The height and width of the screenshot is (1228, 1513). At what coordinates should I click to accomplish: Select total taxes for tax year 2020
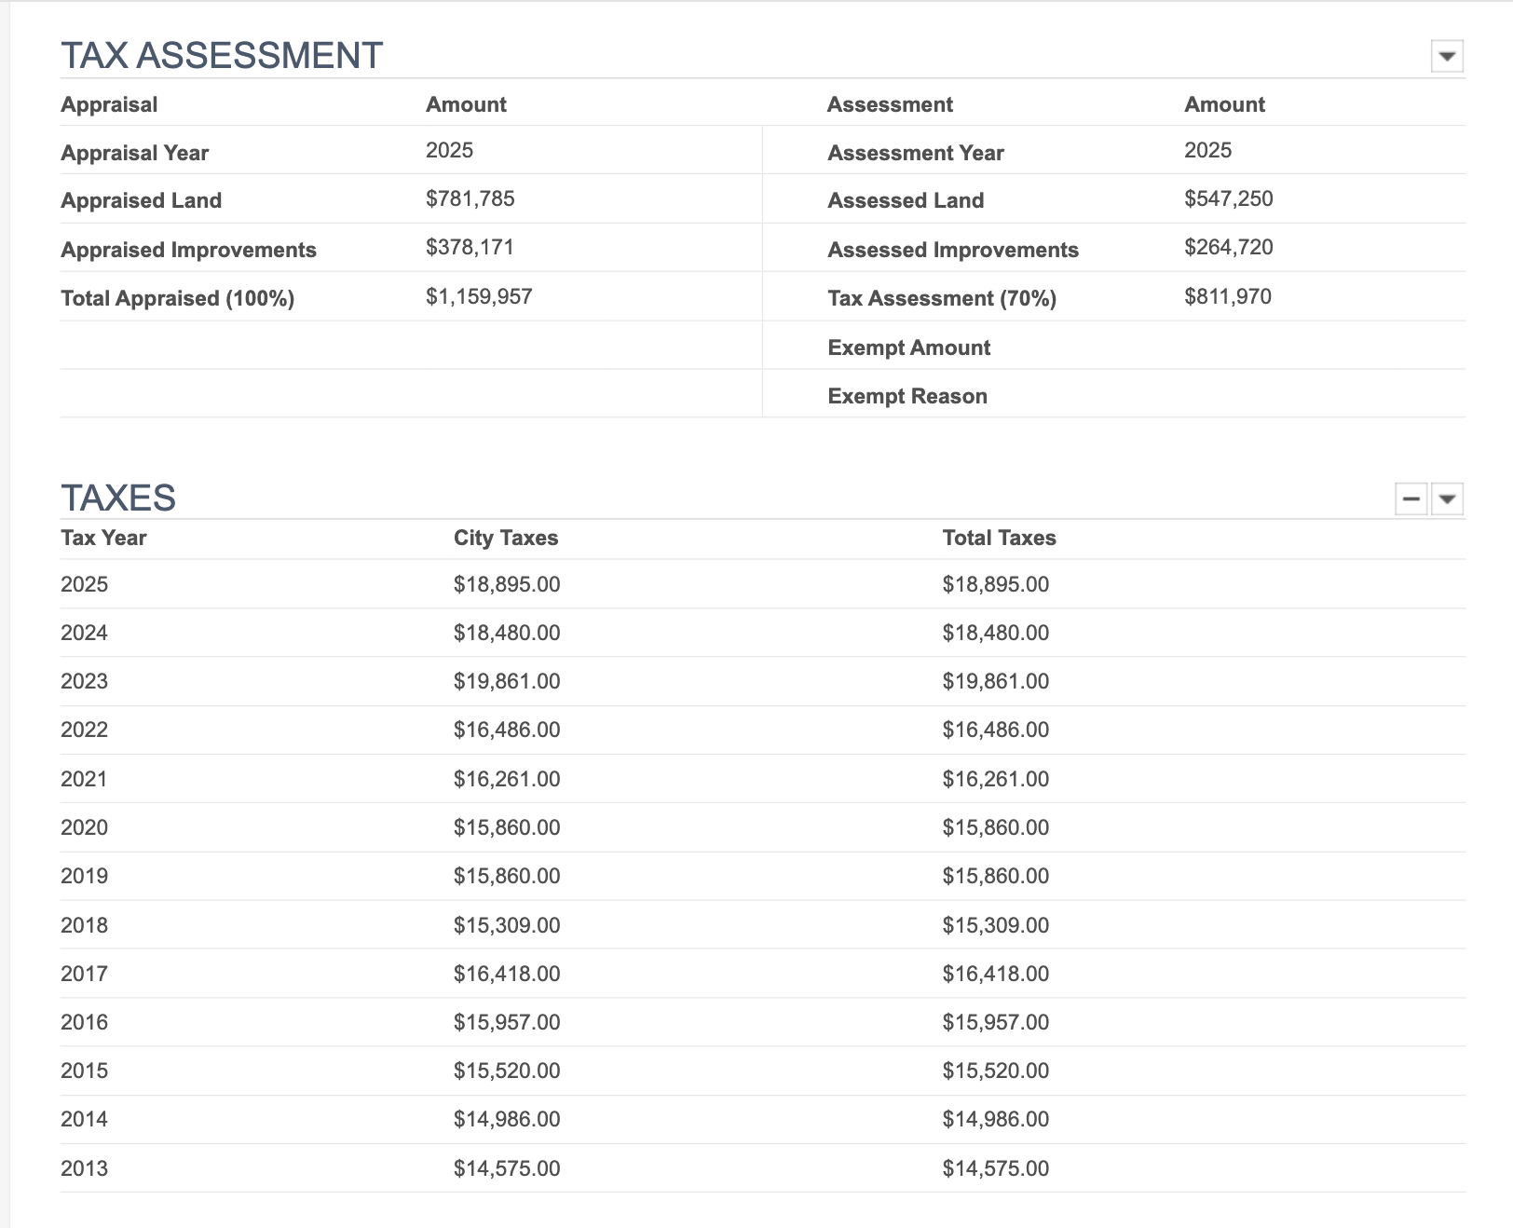click(996, 827)
